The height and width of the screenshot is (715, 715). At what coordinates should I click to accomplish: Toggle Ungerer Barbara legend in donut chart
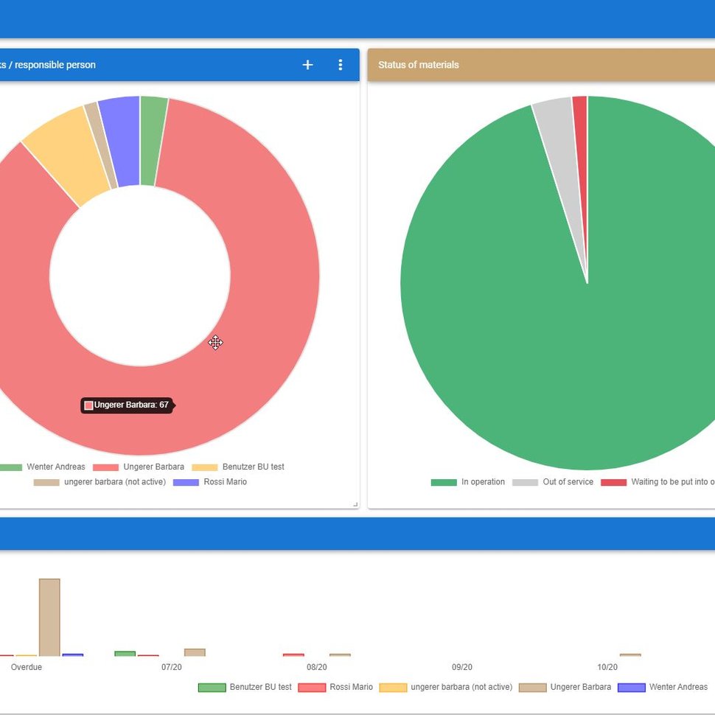(139, 467)
